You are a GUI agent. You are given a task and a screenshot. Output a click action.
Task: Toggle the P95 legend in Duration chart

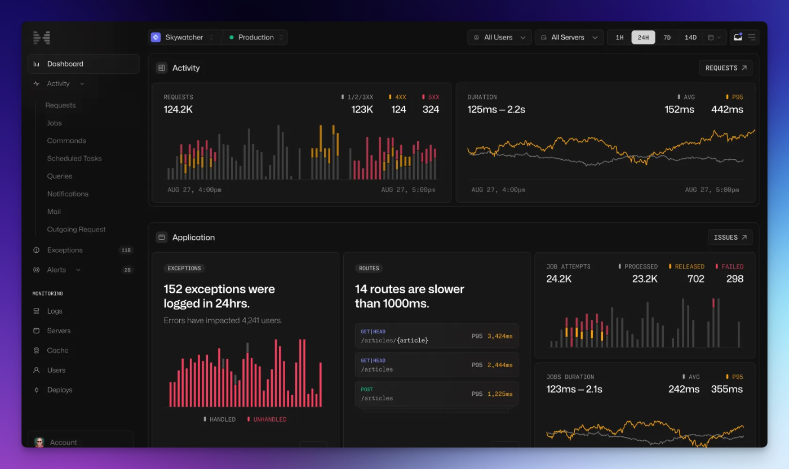(x=734, y=97)
